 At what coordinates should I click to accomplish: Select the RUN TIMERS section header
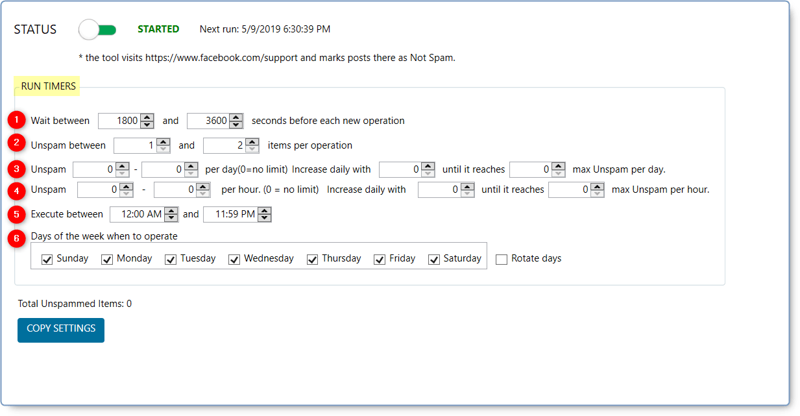click(x=47, y=85)
